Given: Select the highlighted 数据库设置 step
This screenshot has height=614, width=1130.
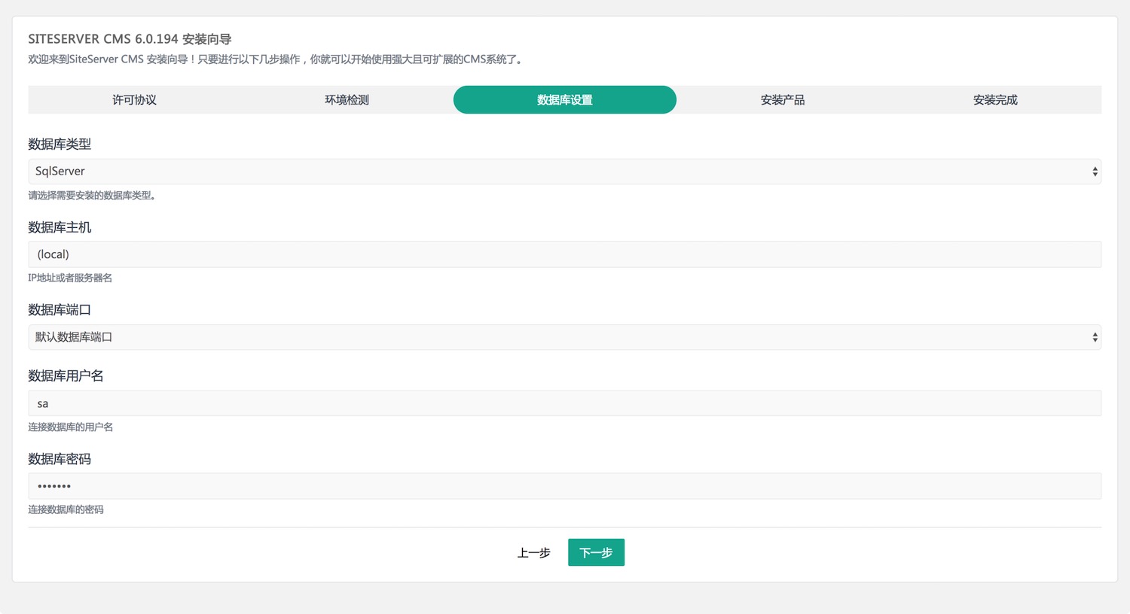Looking at the screenshot, I should coord(564,100).
